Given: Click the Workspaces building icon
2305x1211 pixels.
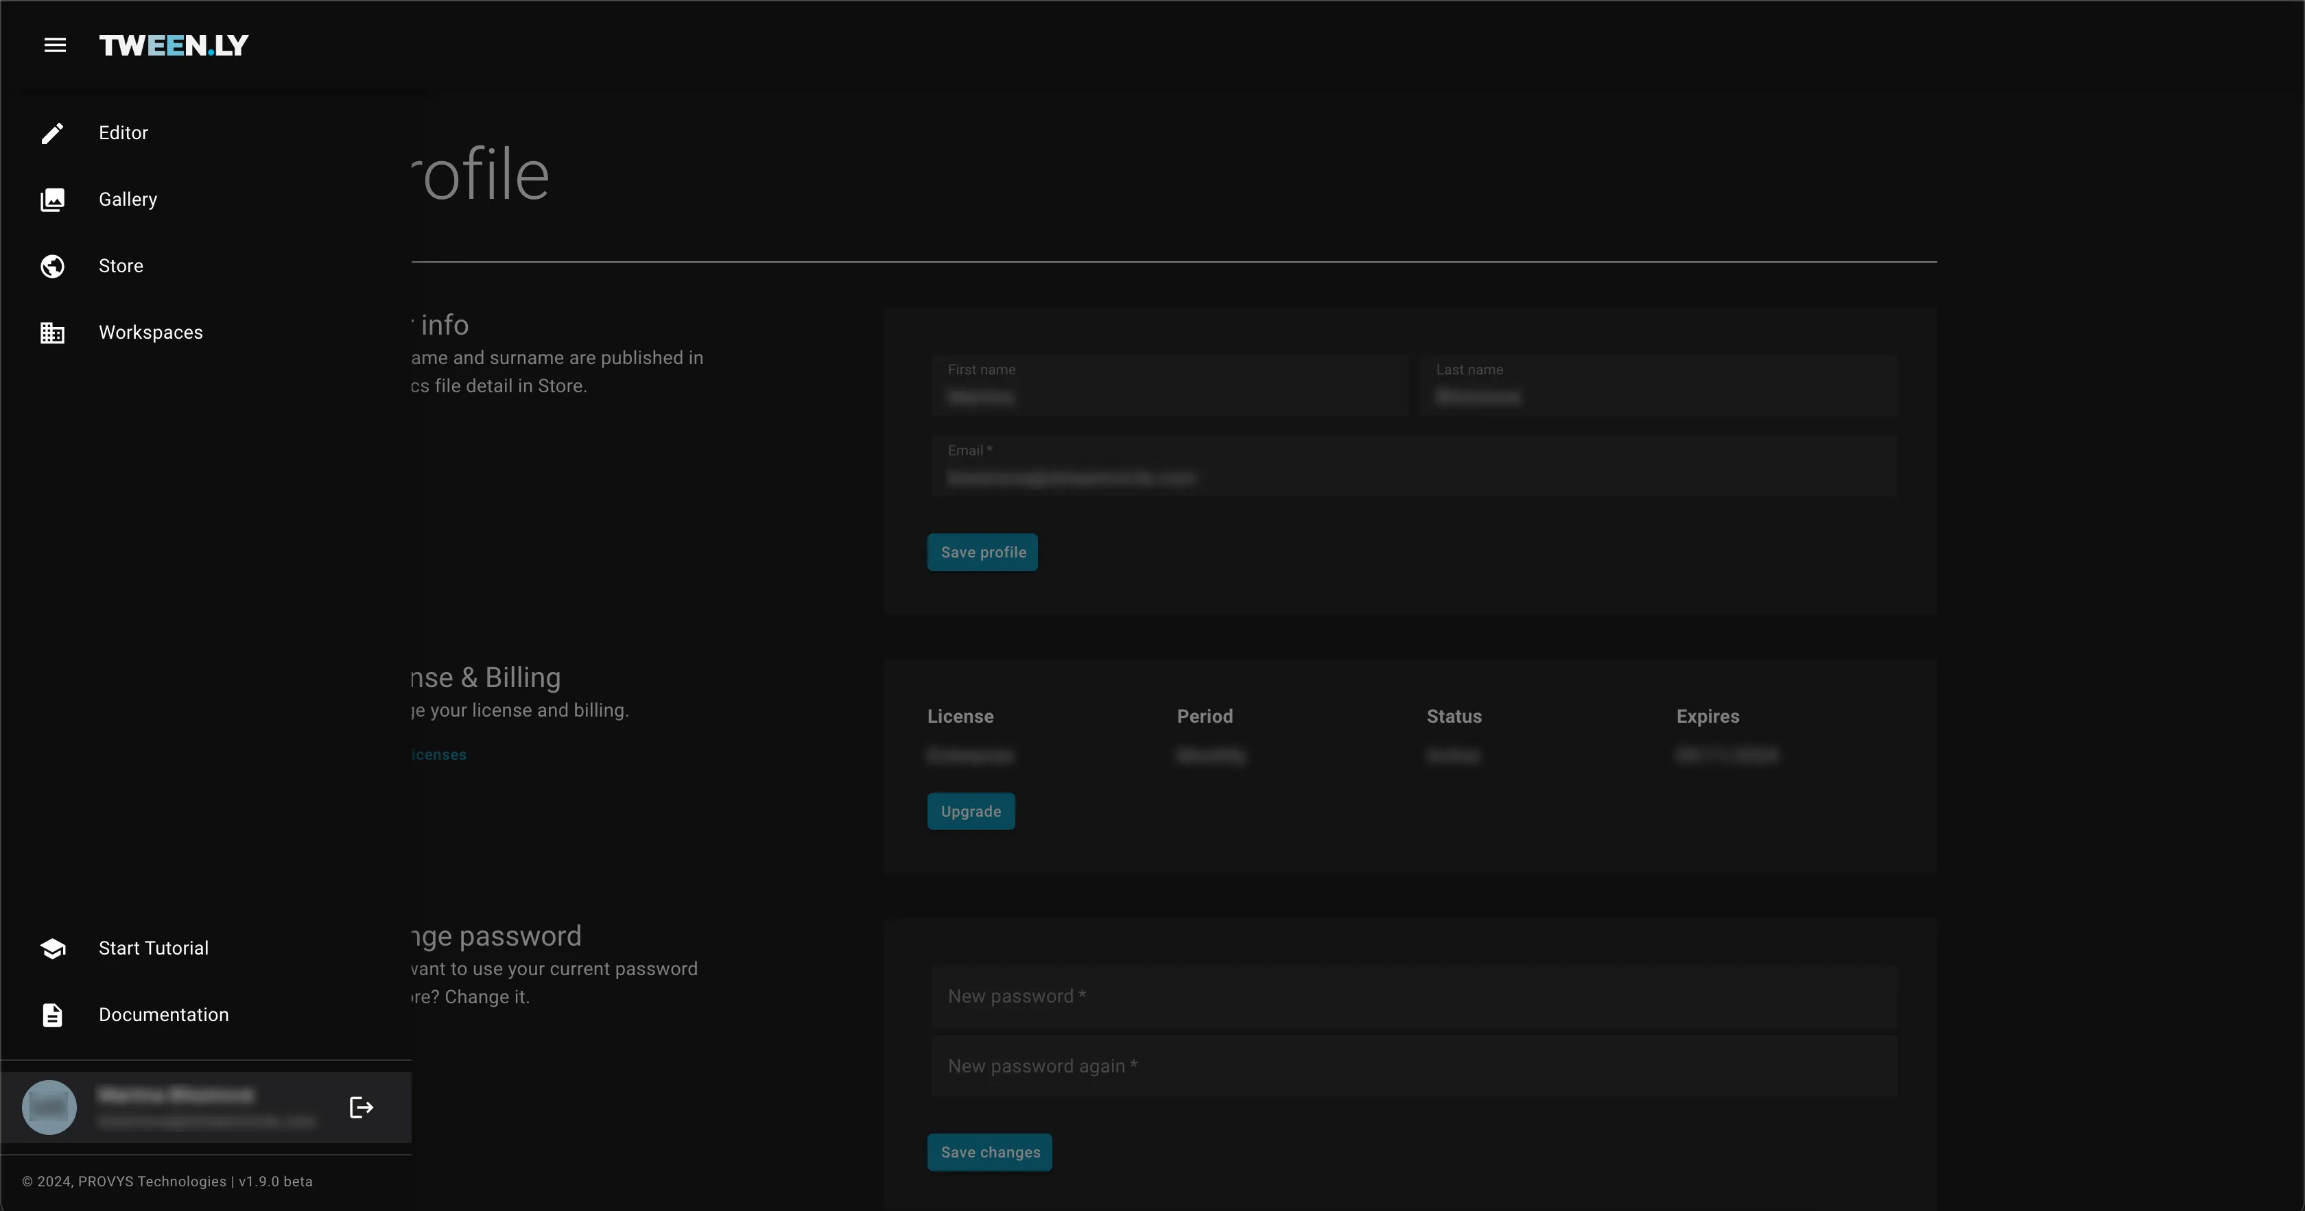Looking at the screenshot, I should (53, 332).
